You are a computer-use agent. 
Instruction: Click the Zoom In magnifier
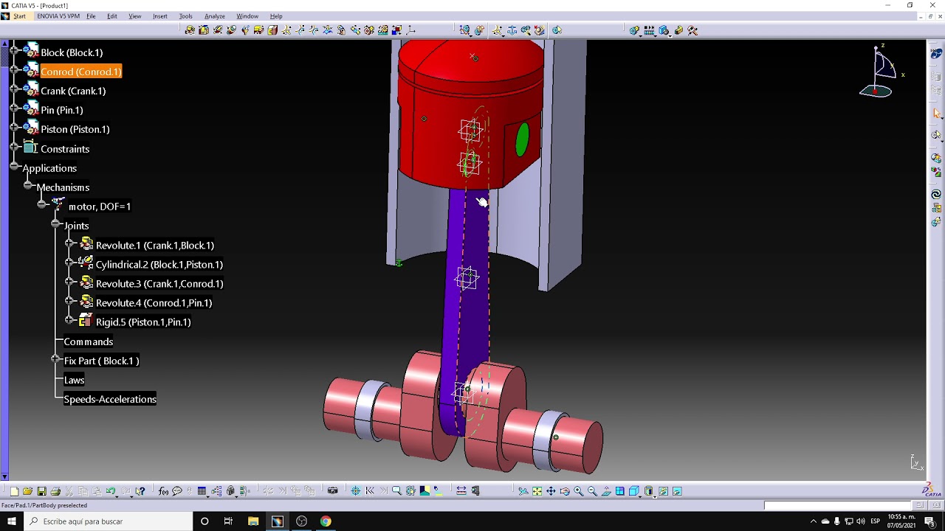(x=579, y=491)
